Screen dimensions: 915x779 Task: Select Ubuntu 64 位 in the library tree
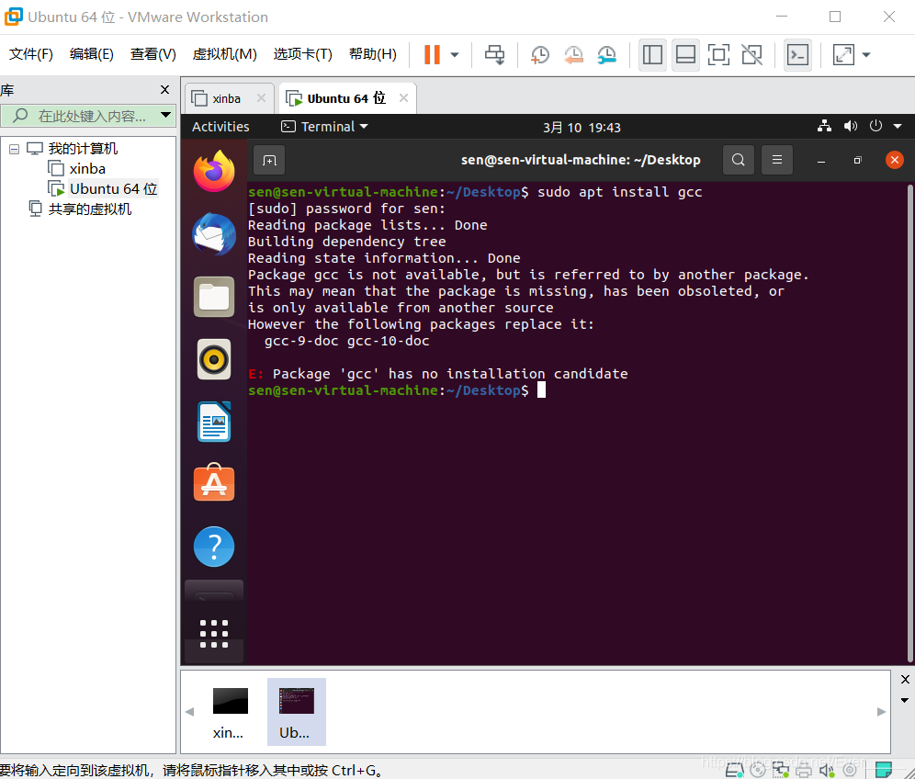[x=113, y=189]
